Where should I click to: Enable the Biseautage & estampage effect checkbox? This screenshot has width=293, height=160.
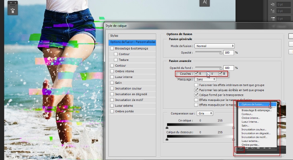pos(112,48)
